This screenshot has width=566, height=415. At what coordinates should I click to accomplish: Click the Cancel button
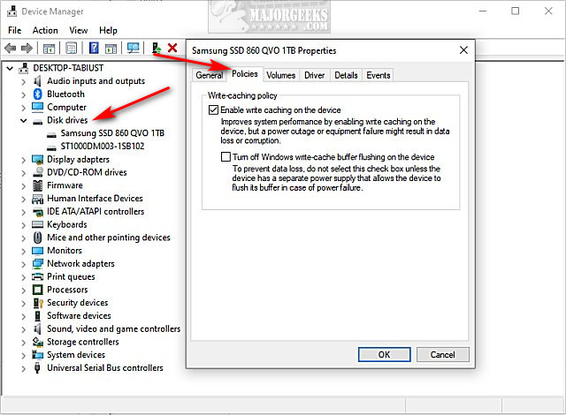coord(442,354)
